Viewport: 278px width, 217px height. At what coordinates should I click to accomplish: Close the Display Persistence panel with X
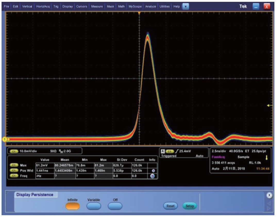[269, 196]
